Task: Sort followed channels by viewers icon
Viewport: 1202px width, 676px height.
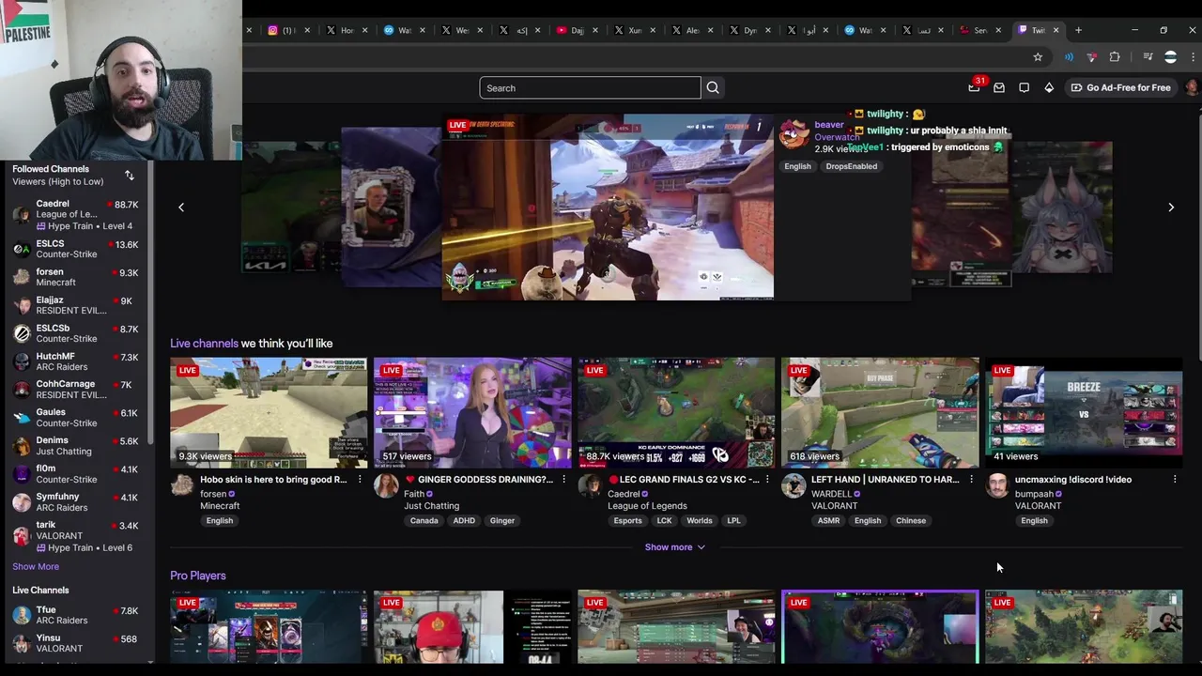Action: 130,176
